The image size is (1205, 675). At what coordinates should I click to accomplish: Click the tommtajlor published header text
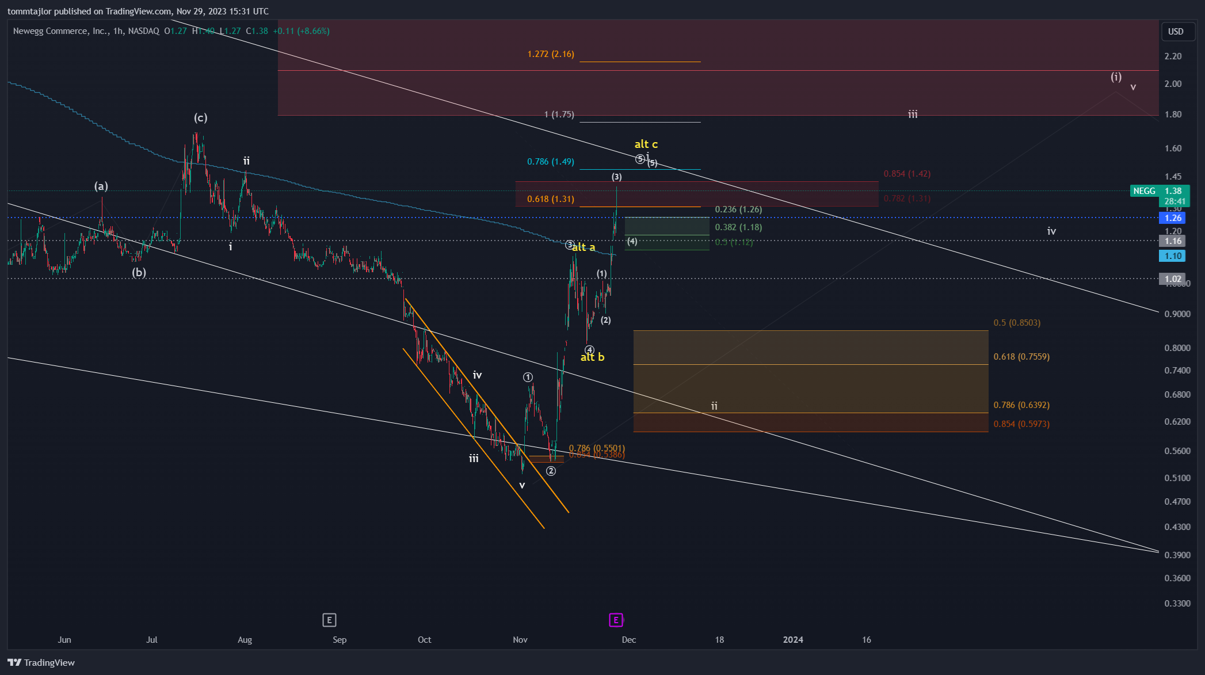(138, 11)
